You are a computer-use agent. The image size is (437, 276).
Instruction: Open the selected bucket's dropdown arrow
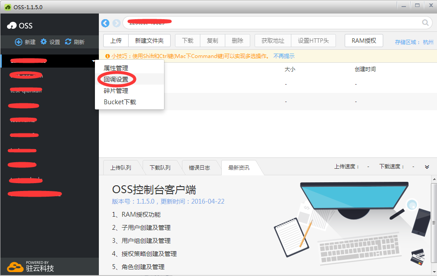[93, 61]
